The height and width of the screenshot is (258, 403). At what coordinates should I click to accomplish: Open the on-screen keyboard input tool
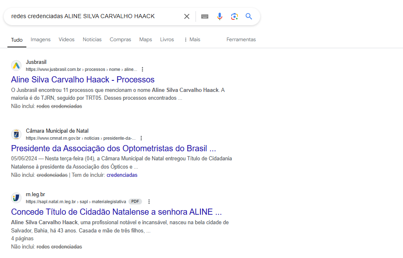click(205, 16)
